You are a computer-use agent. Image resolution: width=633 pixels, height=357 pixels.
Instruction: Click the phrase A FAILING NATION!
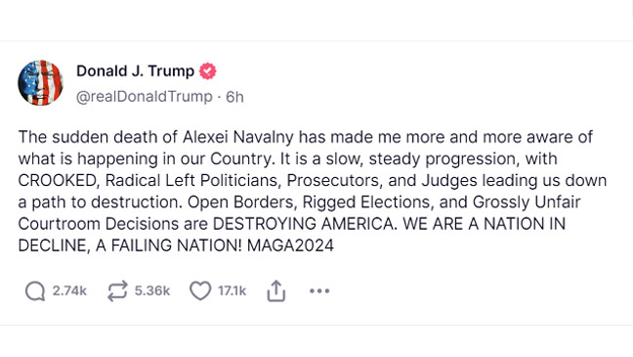[169, 245]
